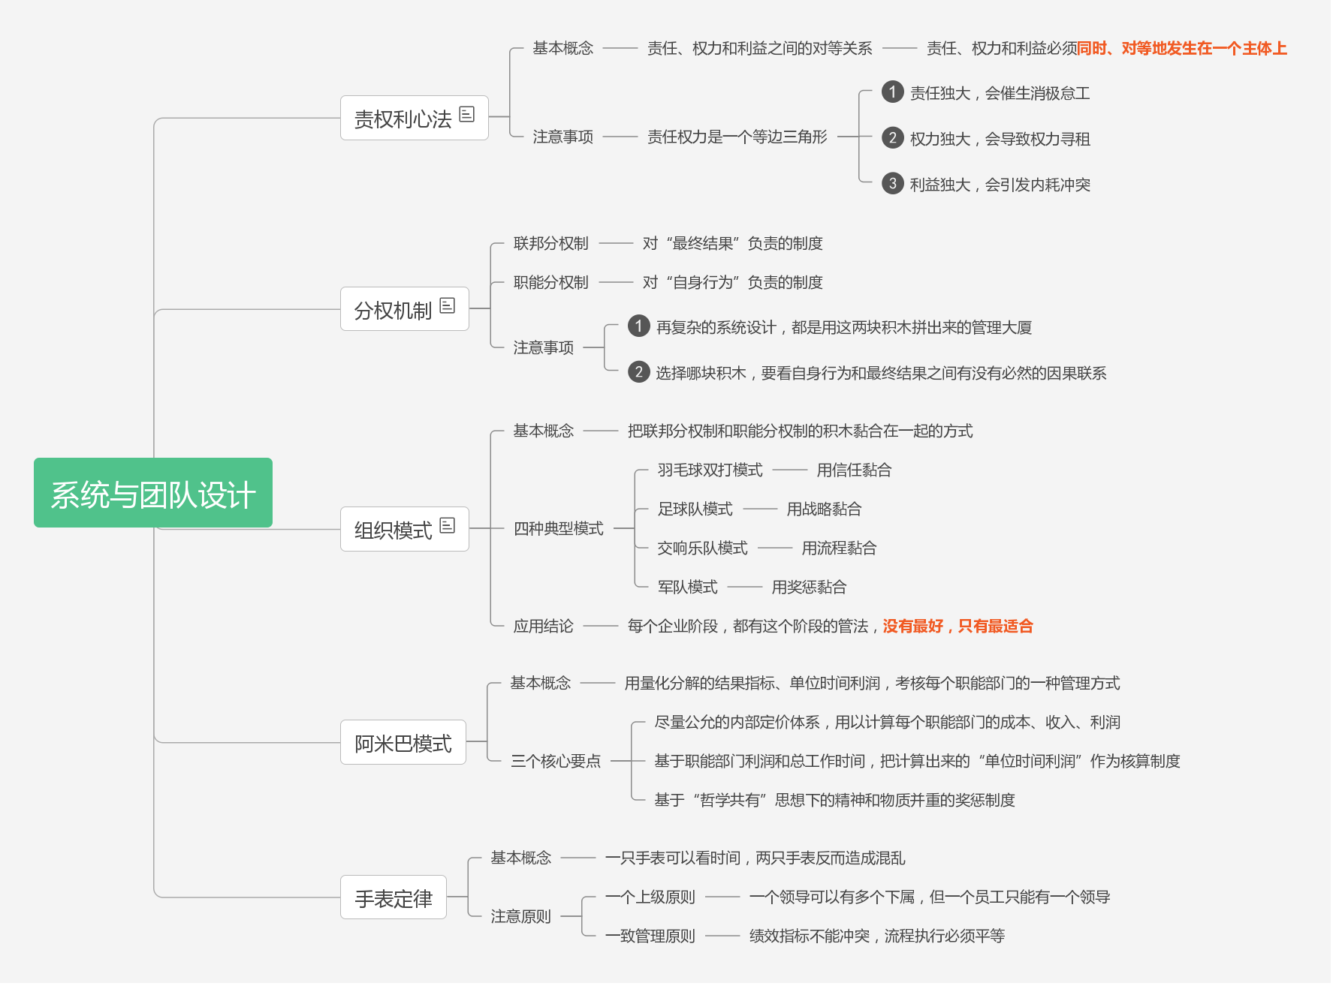
Task: Click 基本概念 under 阿米巴模式
Action: [x=541, y=683]
